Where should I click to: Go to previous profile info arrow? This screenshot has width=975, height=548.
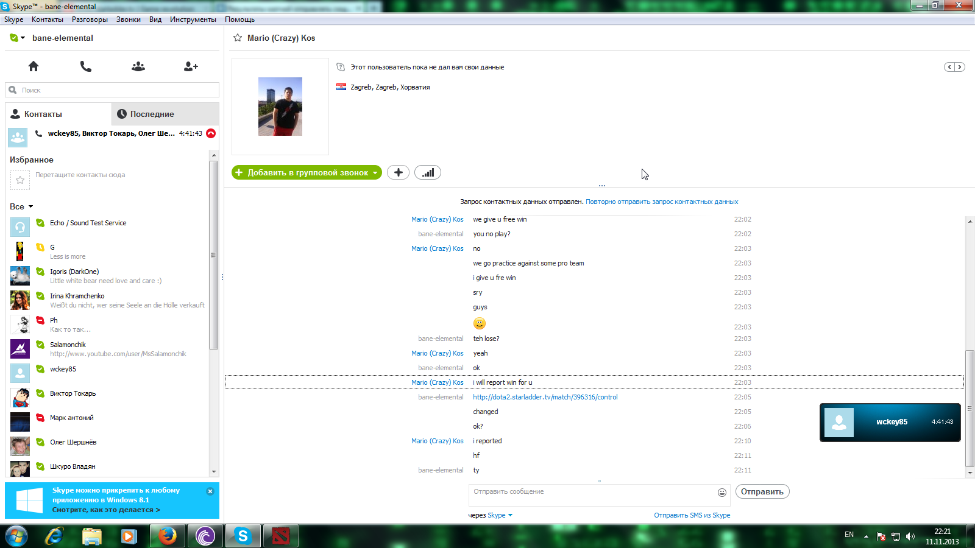(x=949, y=67)
